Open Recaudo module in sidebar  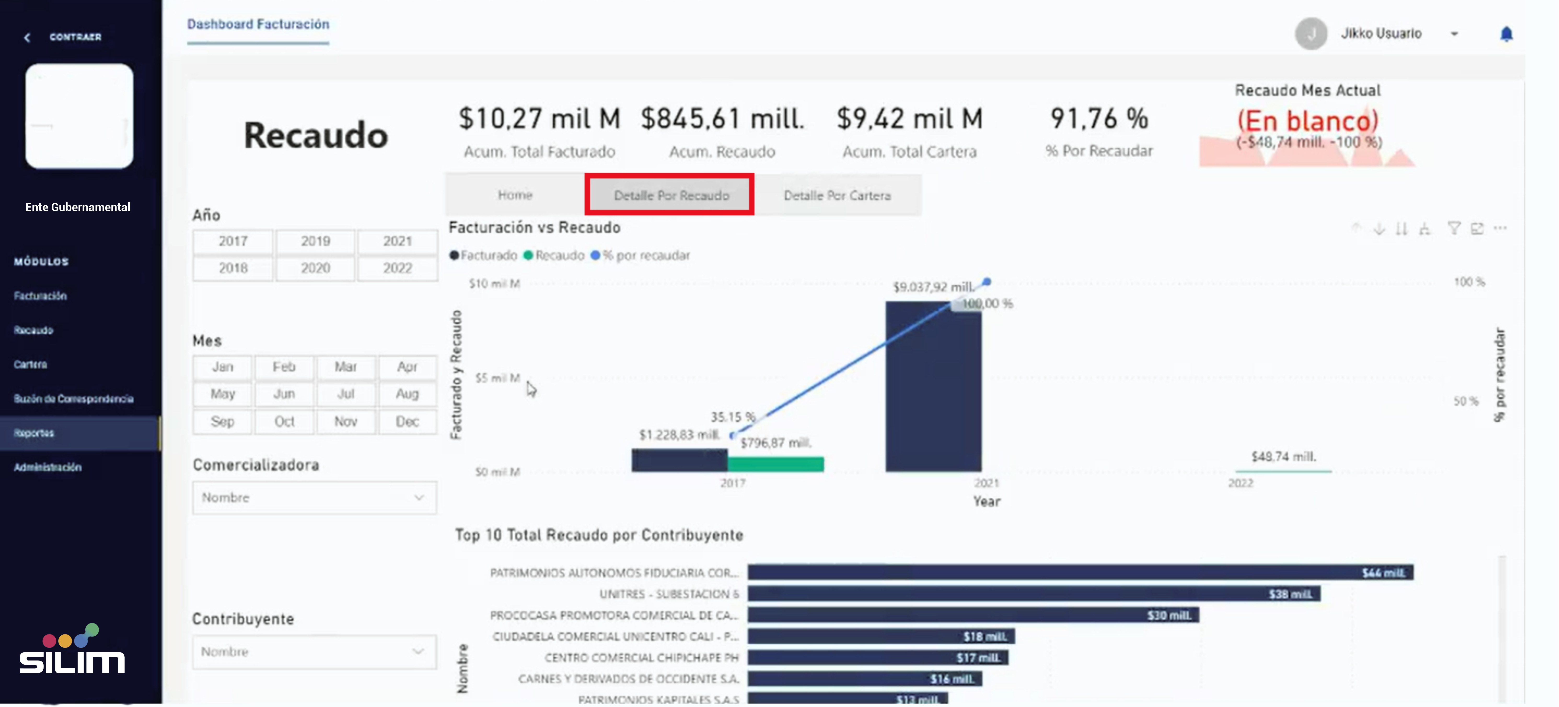[34, 331]
